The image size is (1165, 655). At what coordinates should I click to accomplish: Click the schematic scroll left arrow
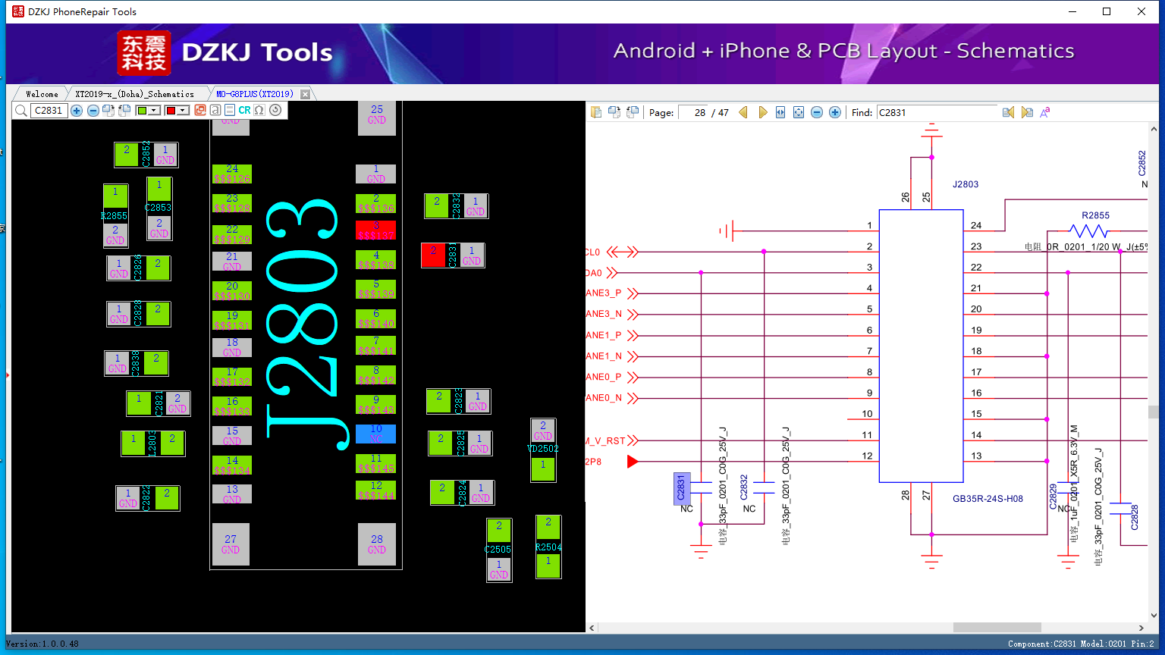coord(592,628)
